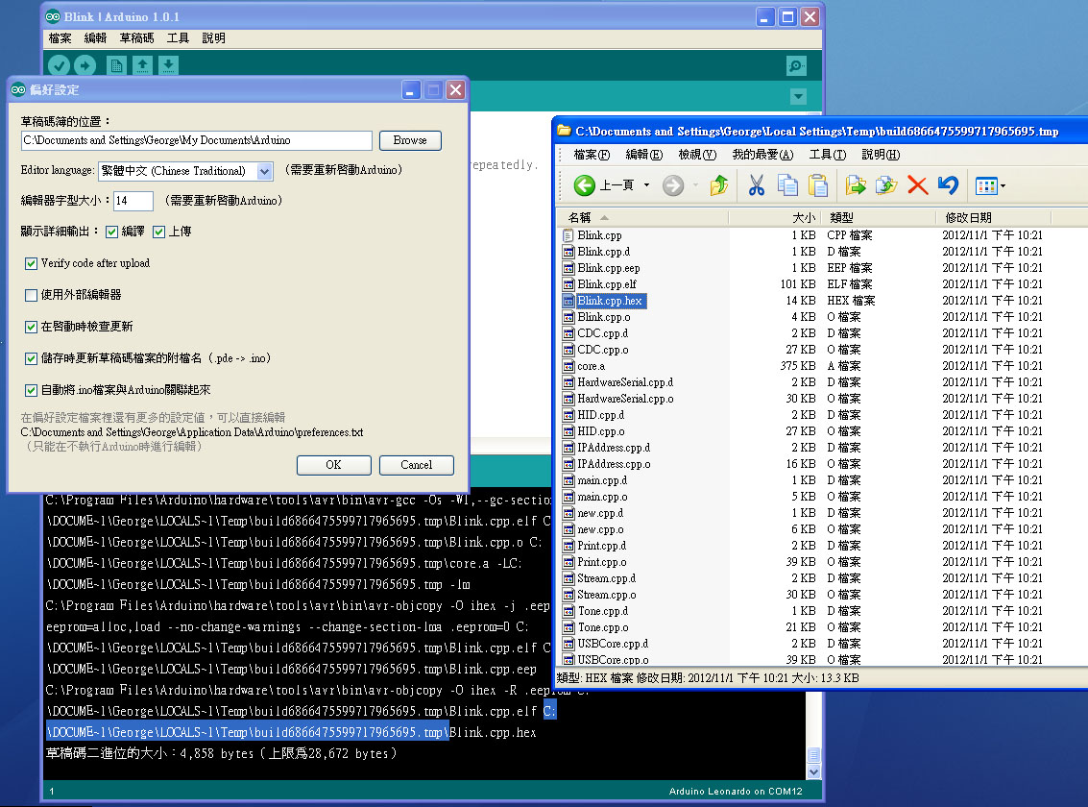Select the CDC.cpp.o file name
The height and width of the screenshot is (807, 1088).
coord(603,351)
